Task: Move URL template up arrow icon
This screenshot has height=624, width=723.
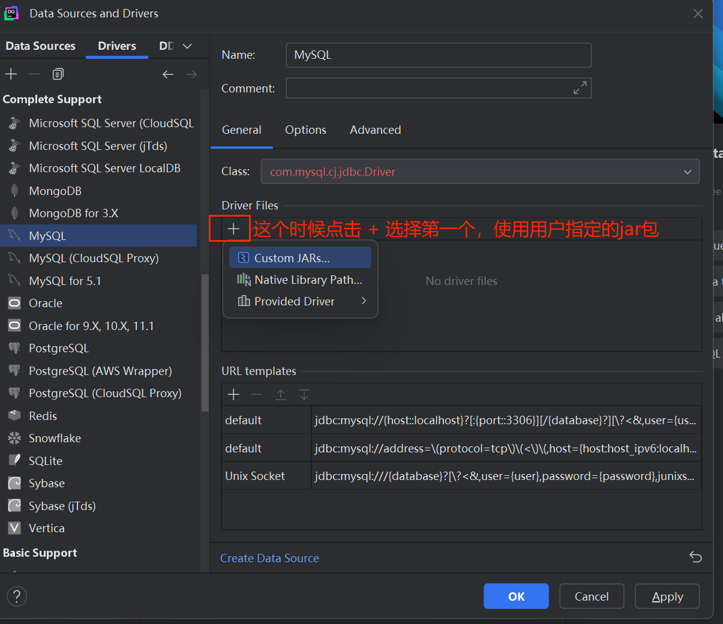Action: click(280, 394)
